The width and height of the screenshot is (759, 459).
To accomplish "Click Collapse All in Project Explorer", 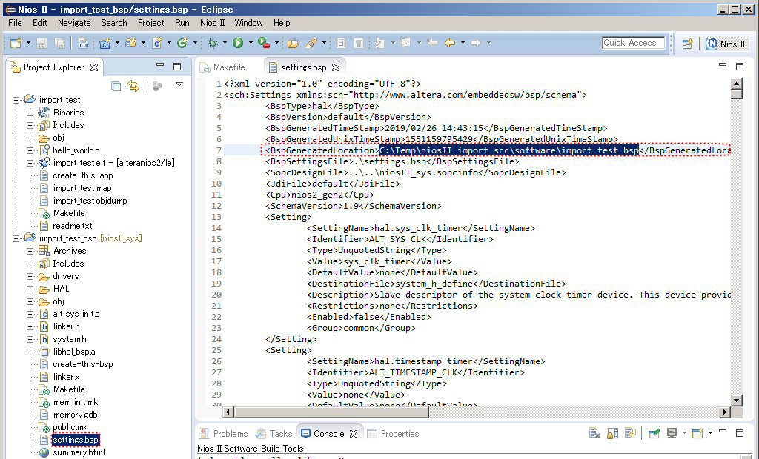I will 116,87.
